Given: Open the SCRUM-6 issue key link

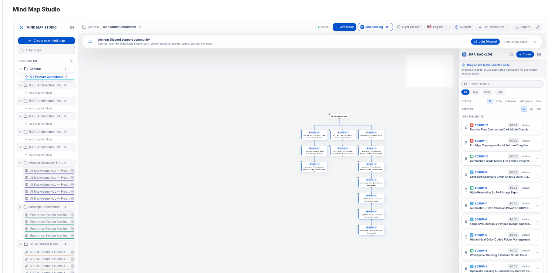Looking at the screenshot, I should tap(481, 219).
